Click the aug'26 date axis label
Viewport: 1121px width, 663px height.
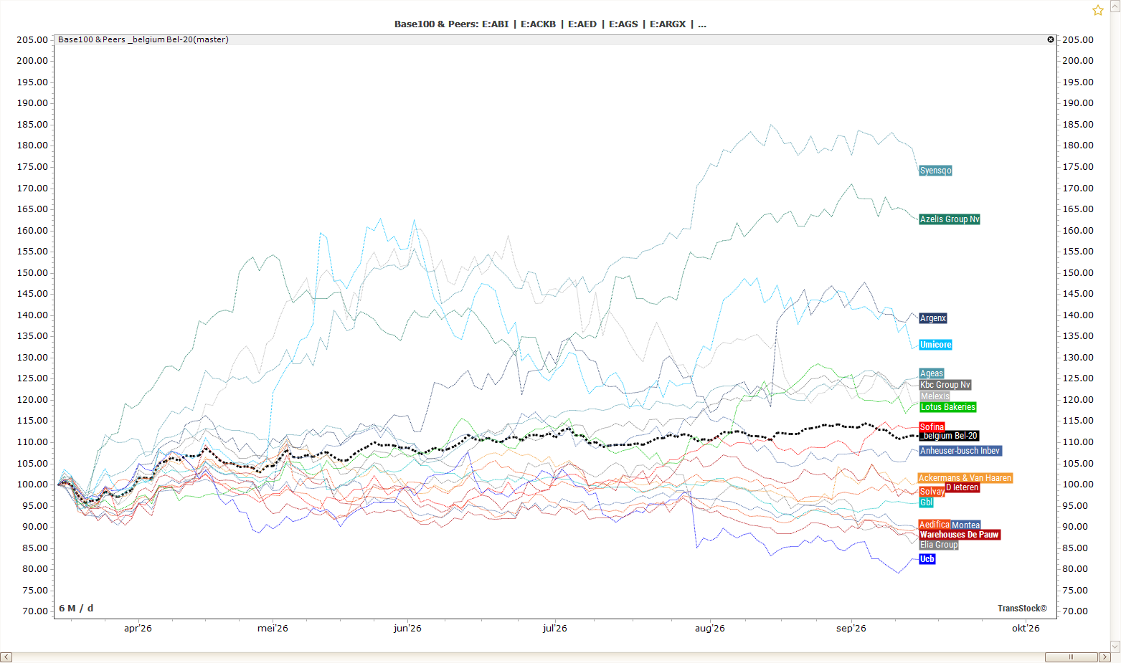pos(709,629)
